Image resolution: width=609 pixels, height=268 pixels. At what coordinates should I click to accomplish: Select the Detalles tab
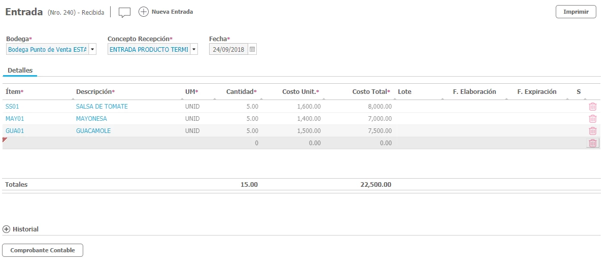click(20, 71)
